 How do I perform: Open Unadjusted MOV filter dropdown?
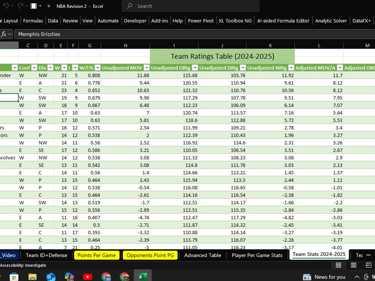pos(146,68)
